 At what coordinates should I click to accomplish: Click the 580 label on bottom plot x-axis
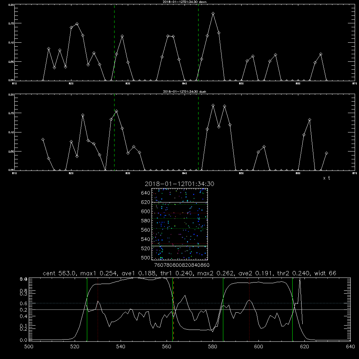pos(213,347)
